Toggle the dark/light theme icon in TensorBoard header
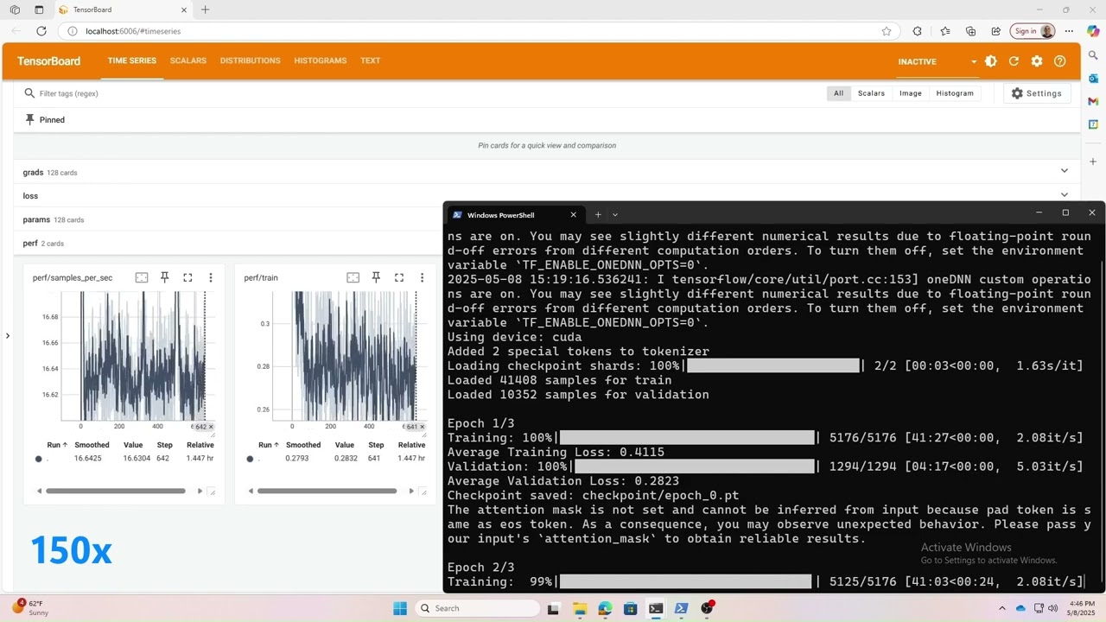 point(991,61)
